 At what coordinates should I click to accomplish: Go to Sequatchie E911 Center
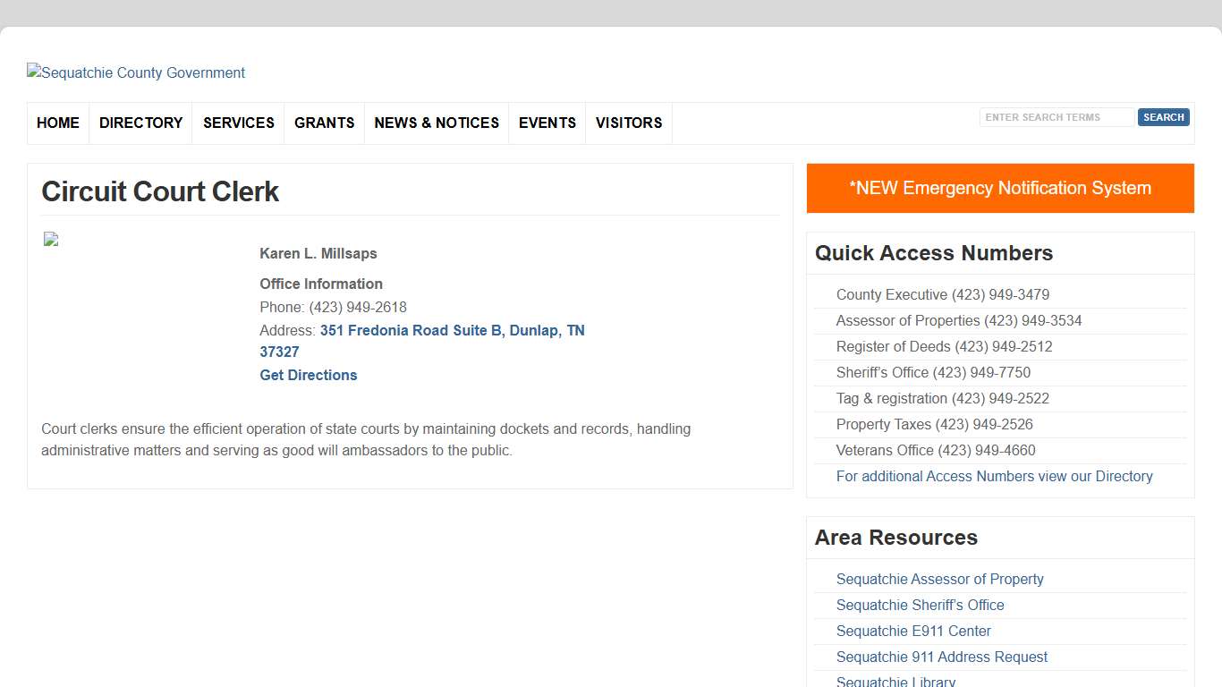913,632
